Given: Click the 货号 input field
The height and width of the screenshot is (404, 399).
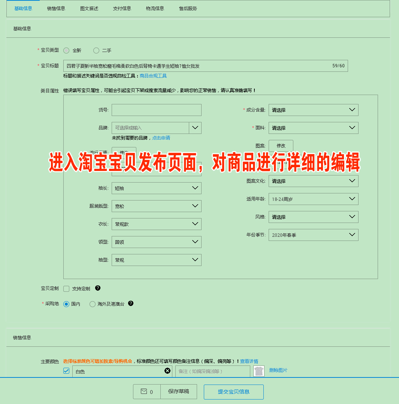Looking at the screenshot, I should point(156,110).
